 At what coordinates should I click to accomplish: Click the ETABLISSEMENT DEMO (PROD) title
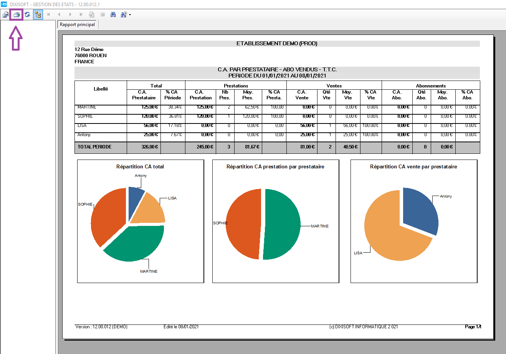point(277,44)
